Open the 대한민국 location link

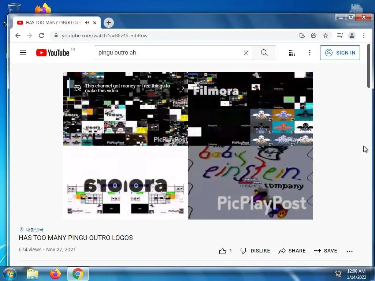pyautogui.click(x=35, y=230)
